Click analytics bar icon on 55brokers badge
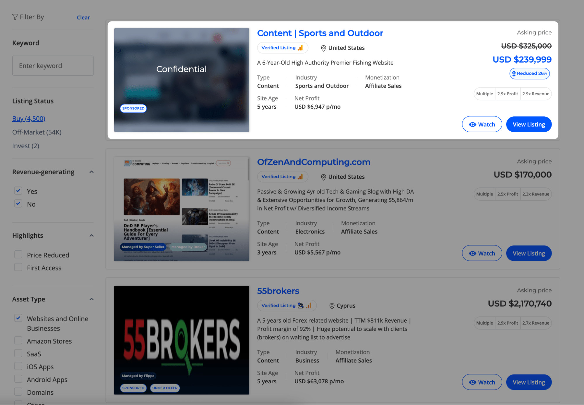 [x=309, y=305]
